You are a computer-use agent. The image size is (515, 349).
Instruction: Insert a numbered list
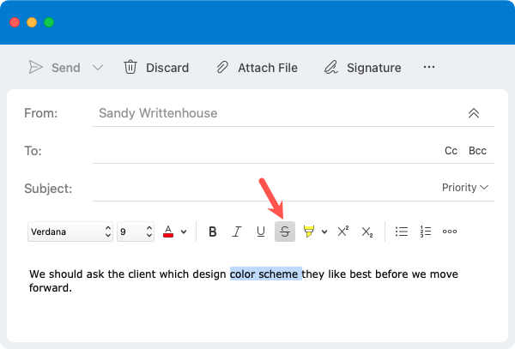pos(426,232)
